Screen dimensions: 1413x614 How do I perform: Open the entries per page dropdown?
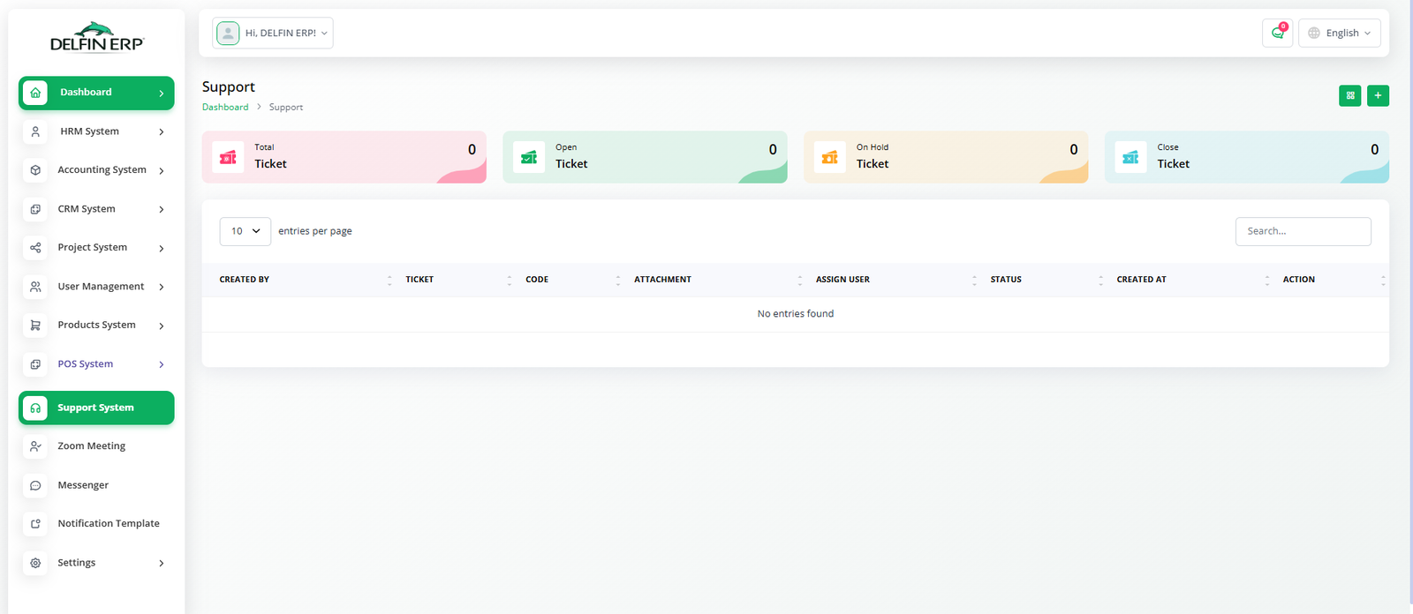tap(245, 231)
